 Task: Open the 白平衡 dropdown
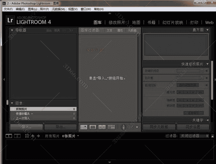click(190, 78)
